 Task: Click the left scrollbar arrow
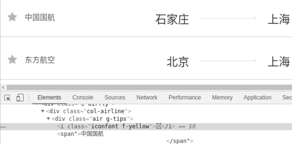pos(3,87)
